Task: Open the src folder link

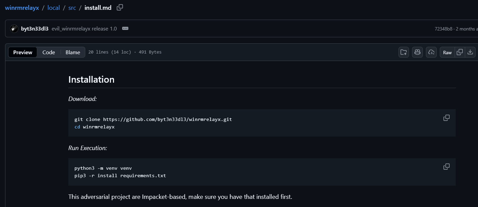Action: tap(72, 7)
